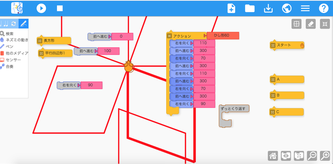The image size is (333, 164).
Task: Open the hamburger menu in the top bar
Action: [x=305, y=8]
